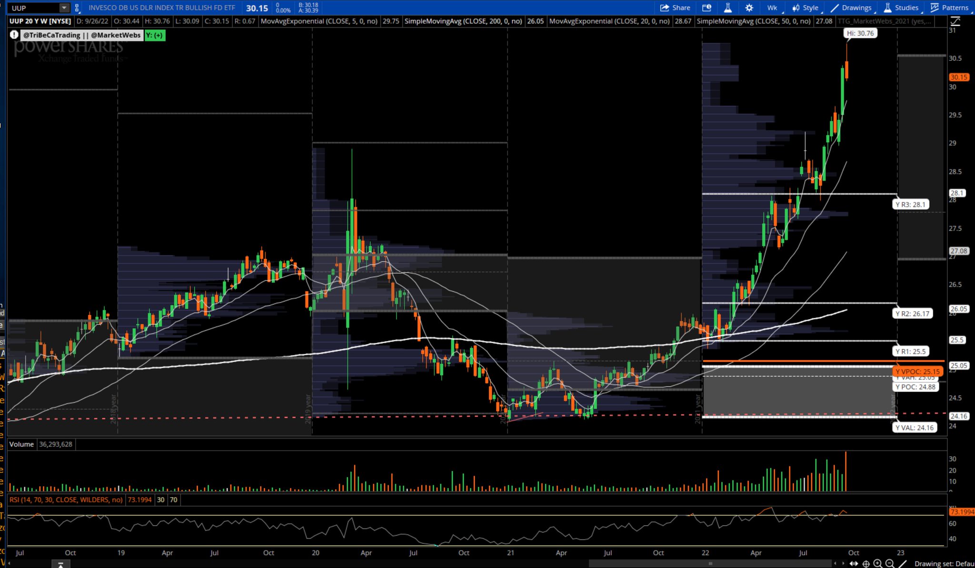975x568 pixels.
Task: Toggle the Y: (+) aggregation period button
Action: 155,35
